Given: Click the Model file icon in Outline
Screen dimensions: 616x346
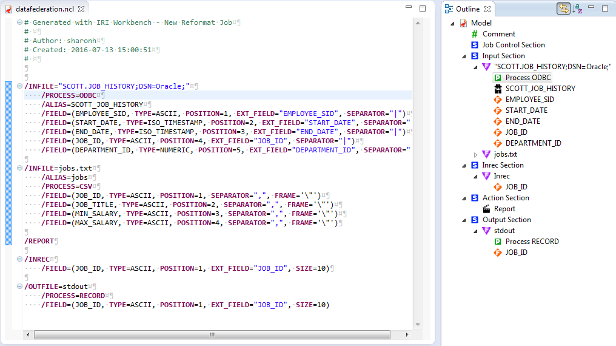Looking at the screenshot, I should coord(464,23).
